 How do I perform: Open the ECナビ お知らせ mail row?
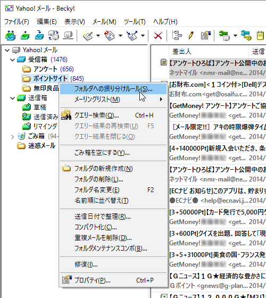click(218, 196)
